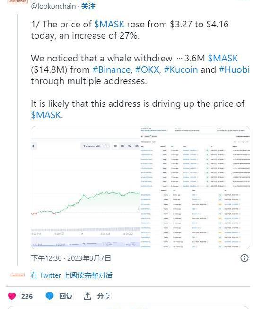Image resolution: width=253 pixels, height=309 pixels.
Task: Click the 关注 follow link
Action: (88, 6)
